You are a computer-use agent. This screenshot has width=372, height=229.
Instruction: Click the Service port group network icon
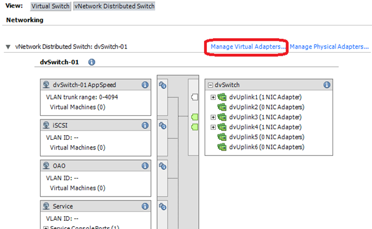point(46,206)
